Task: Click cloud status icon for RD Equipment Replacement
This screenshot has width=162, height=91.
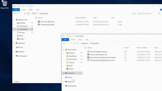Action: point(125,60)
